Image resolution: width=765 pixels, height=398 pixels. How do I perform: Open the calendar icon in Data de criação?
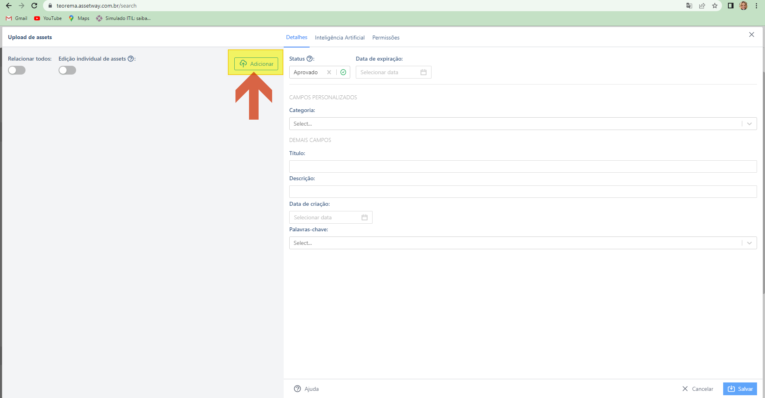(x=365, y=217)
